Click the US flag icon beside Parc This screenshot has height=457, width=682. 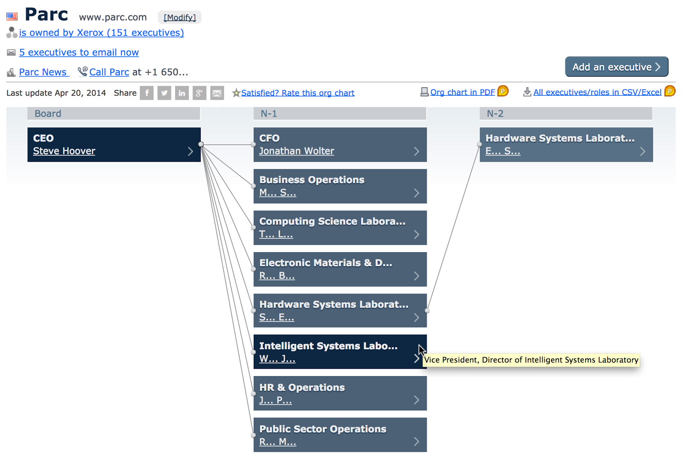[12, 17]
